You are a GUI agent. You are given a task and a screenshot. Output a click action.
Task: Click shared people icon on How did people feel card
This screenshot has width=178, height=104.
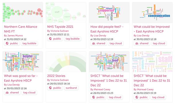coord(94,43)
